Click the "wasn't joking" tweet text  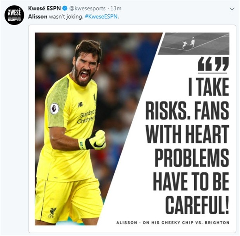point(66,17)
